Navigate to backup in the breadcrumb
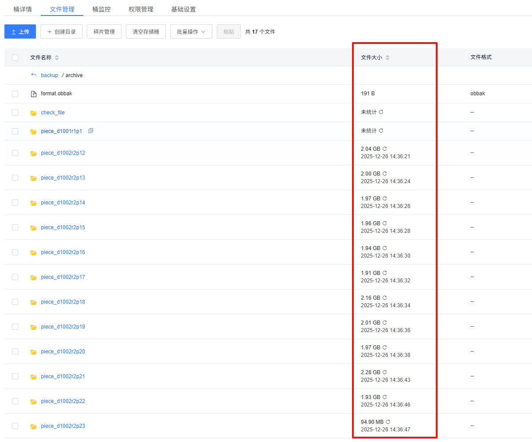The height and width of the screenshot is (442, 532). point(50,75)
